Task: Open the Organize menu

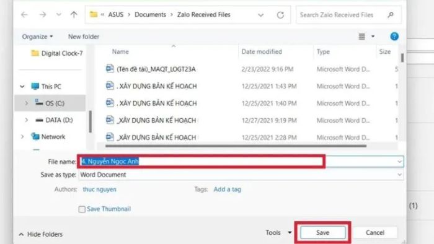Action: pos(37,37)
